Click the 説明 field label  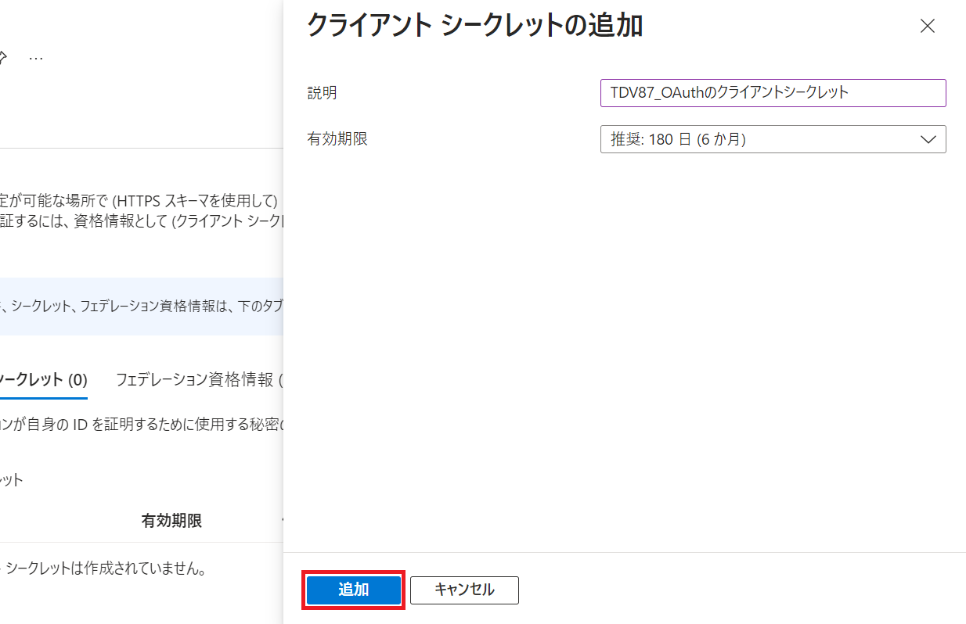[322, 92]
